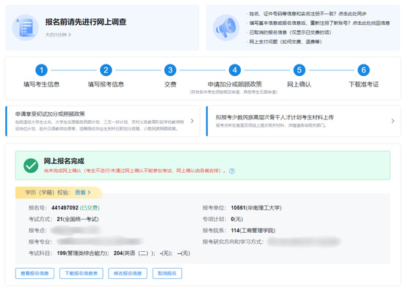
Task: Open 已取消的报名信息 link
Action: [x=290, y=32]
